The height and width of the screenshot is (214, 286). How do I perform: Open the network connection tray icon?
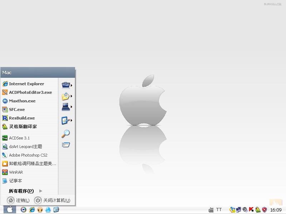coord(238,210)
